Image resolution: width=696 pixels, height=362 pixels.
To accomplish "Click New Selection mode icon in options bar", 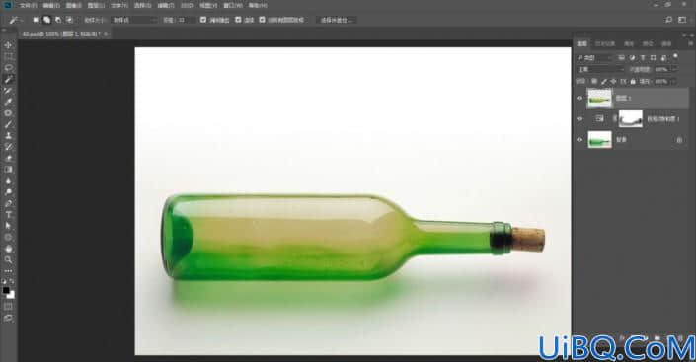I will pyautogui.click(x=36, y=20).
